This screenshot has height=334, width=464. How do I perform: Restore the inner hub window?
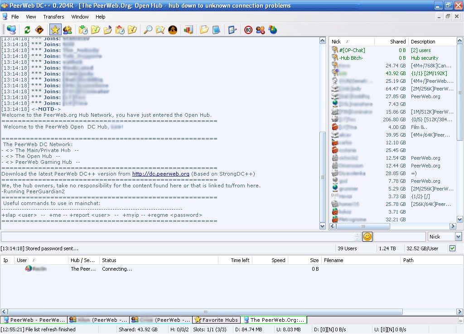coord(448,17)
